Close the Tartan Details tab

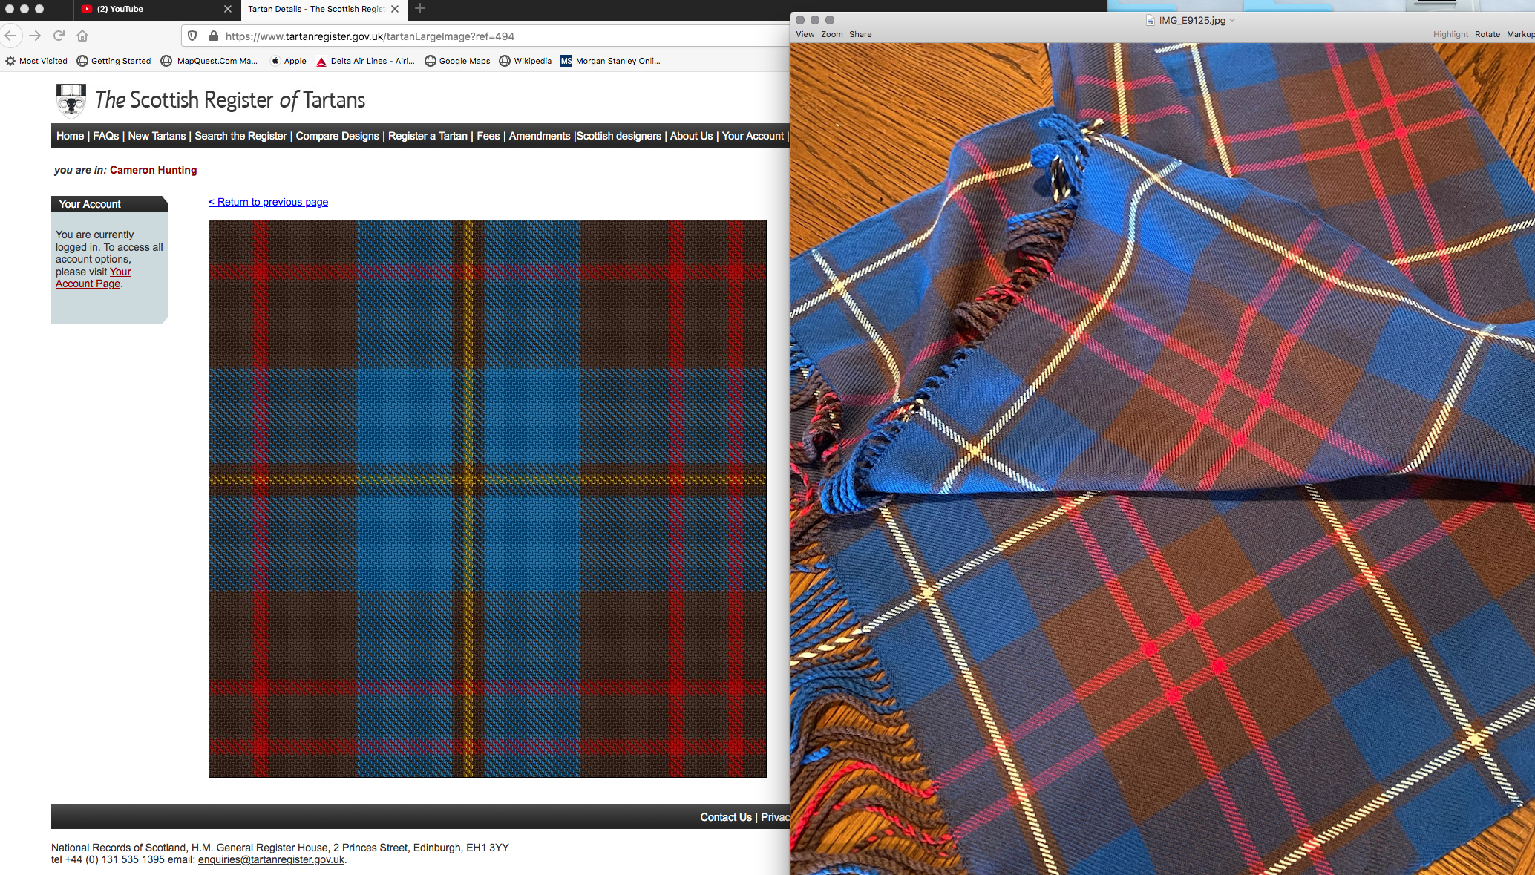tap(395, 9)
